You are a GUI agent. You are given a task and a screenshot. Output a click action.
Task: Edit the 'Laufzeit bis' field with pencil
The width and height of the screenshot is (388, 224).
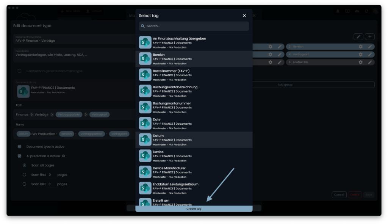click(x=370, y=63)
